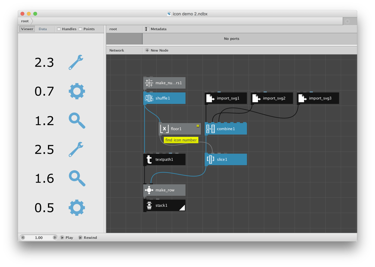Viewport: 375px width, 267px height.
Task: Select the make_row node icon
Action: 149,190
